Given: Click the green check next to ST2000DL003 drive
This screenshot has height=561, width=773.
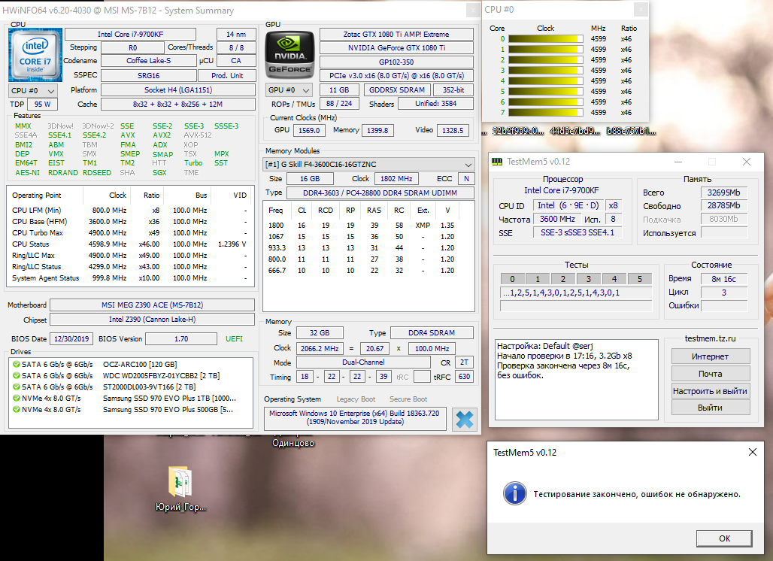Looking at the screenshot, I should tap(17, 387).
